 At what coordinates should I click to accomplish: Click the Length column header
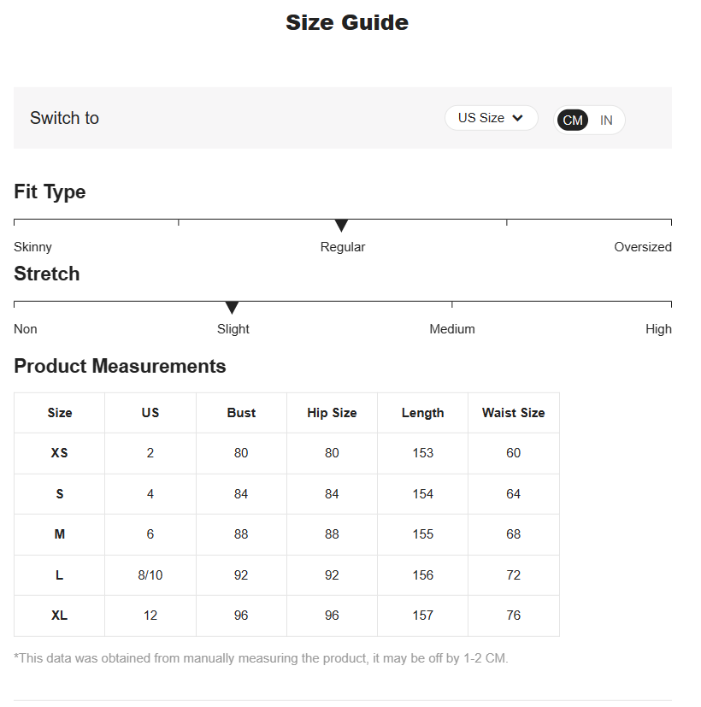click(x=422, y=413)
